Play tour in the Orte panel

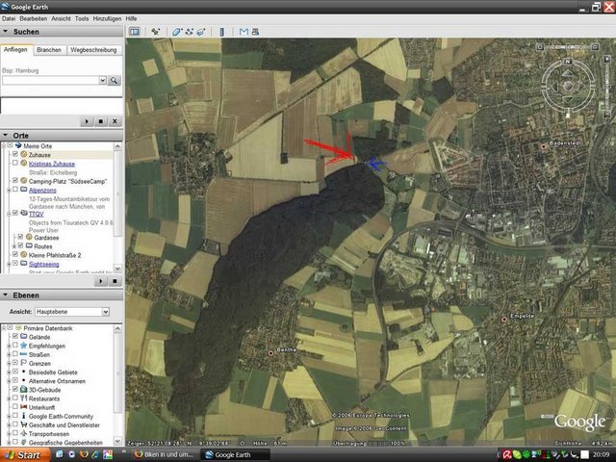point(100,281)
